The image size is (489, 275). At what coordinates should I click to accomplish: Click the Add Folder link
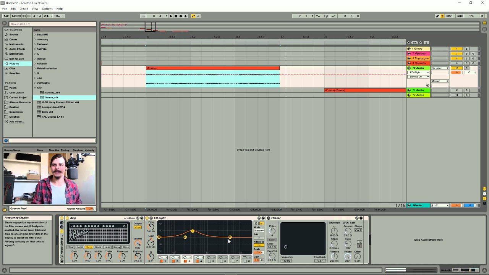pyautogui.click(x=16, y=121)
